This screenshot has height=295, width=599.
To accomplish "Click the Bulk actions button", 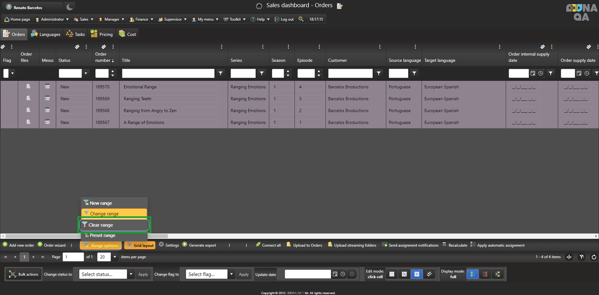I will [x=24, y=274].
